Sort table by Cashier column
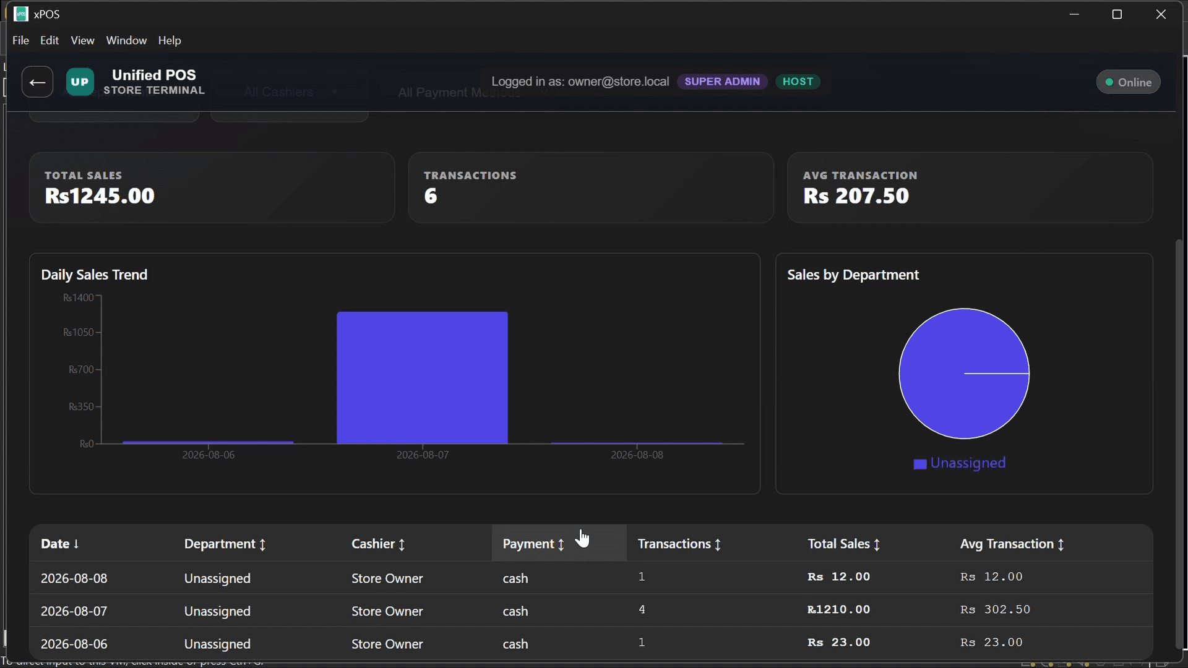Screen dimensions: 1188x668 pyautogui.click(x=378, y=544)
